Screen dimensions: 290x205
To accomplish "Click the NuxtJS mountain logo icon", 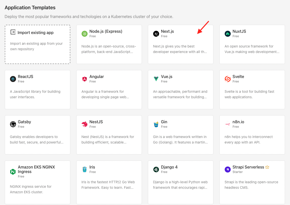I will coord(228,34).
